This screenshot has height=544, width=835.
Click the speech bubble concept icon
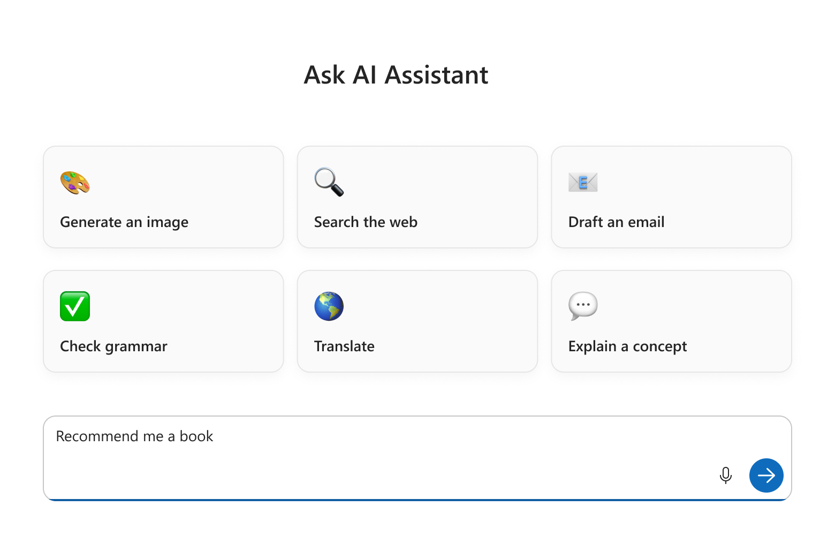pos(583,306)
